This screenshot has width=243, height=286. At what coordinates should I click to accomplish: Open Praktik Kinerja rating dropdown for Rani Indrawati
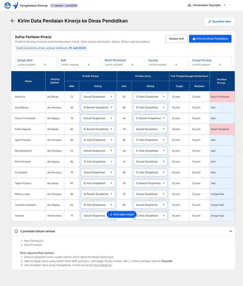point(98,162)
